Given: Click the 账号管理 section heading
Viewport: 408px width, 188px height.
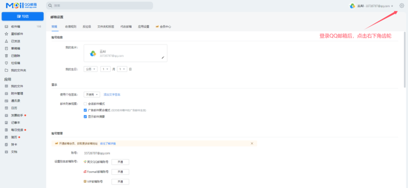Looking at the screenshot, I should (x=57, y=133).
